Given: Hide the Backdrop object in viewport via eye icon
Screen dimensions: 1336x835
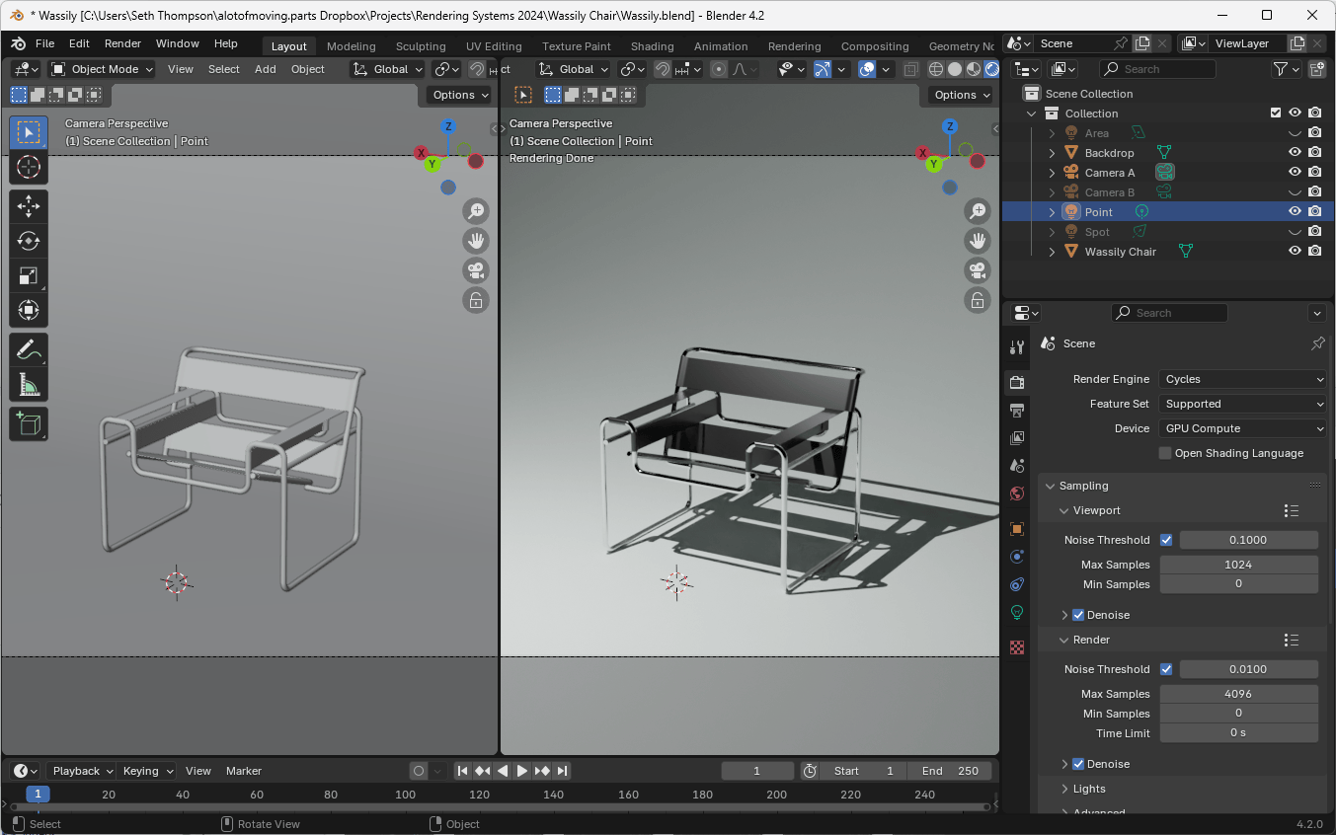Looking at the screenshot, I should click(x=1295, y=153).
